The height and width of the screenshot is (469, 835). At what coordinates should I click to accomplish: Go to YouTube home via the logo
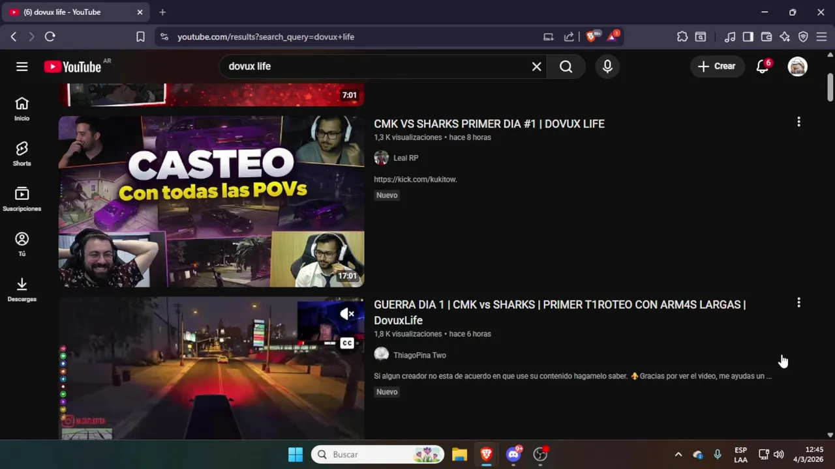[x=72, y=66]
